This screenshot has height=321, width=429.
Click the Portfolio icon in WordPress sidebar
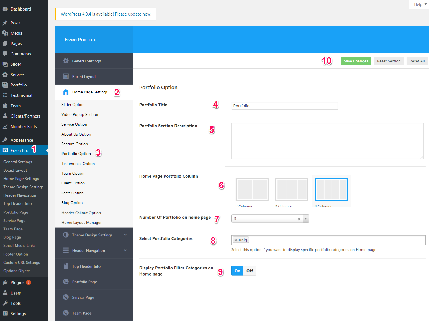coord(5,85)
